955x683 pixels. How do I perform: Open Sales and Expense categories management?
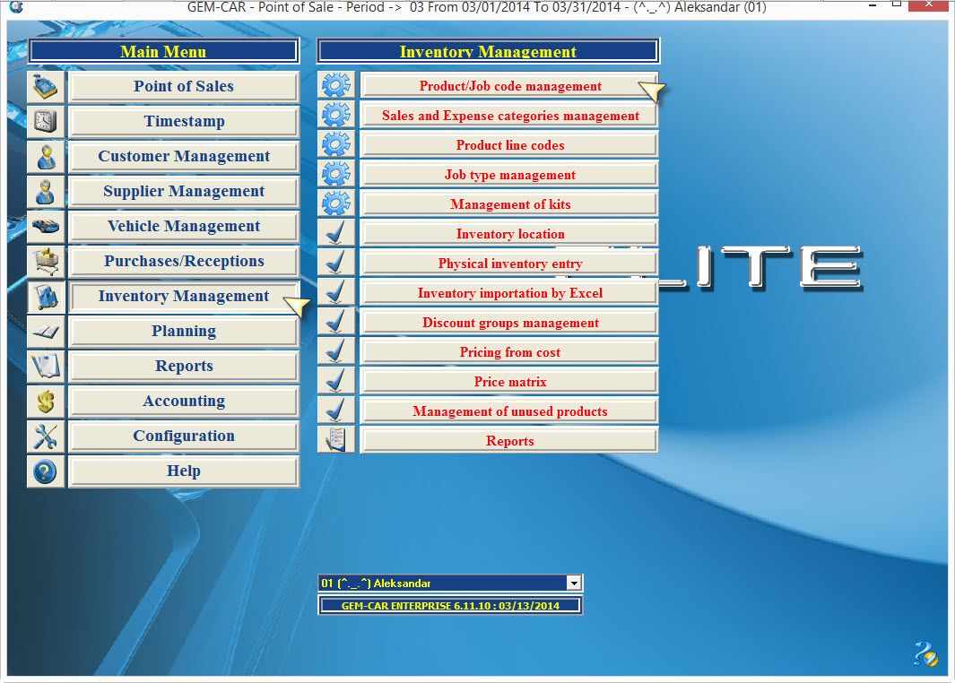509,116
